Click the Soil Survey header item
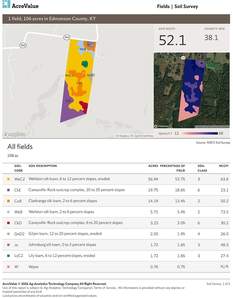This screenshot has height=298, width=233. tap(186, 6)
